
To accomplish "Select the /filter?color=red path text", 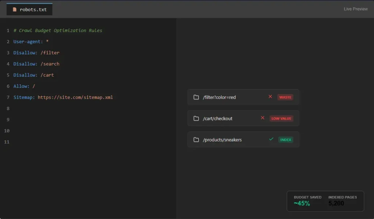I will (x=219, y=97).
